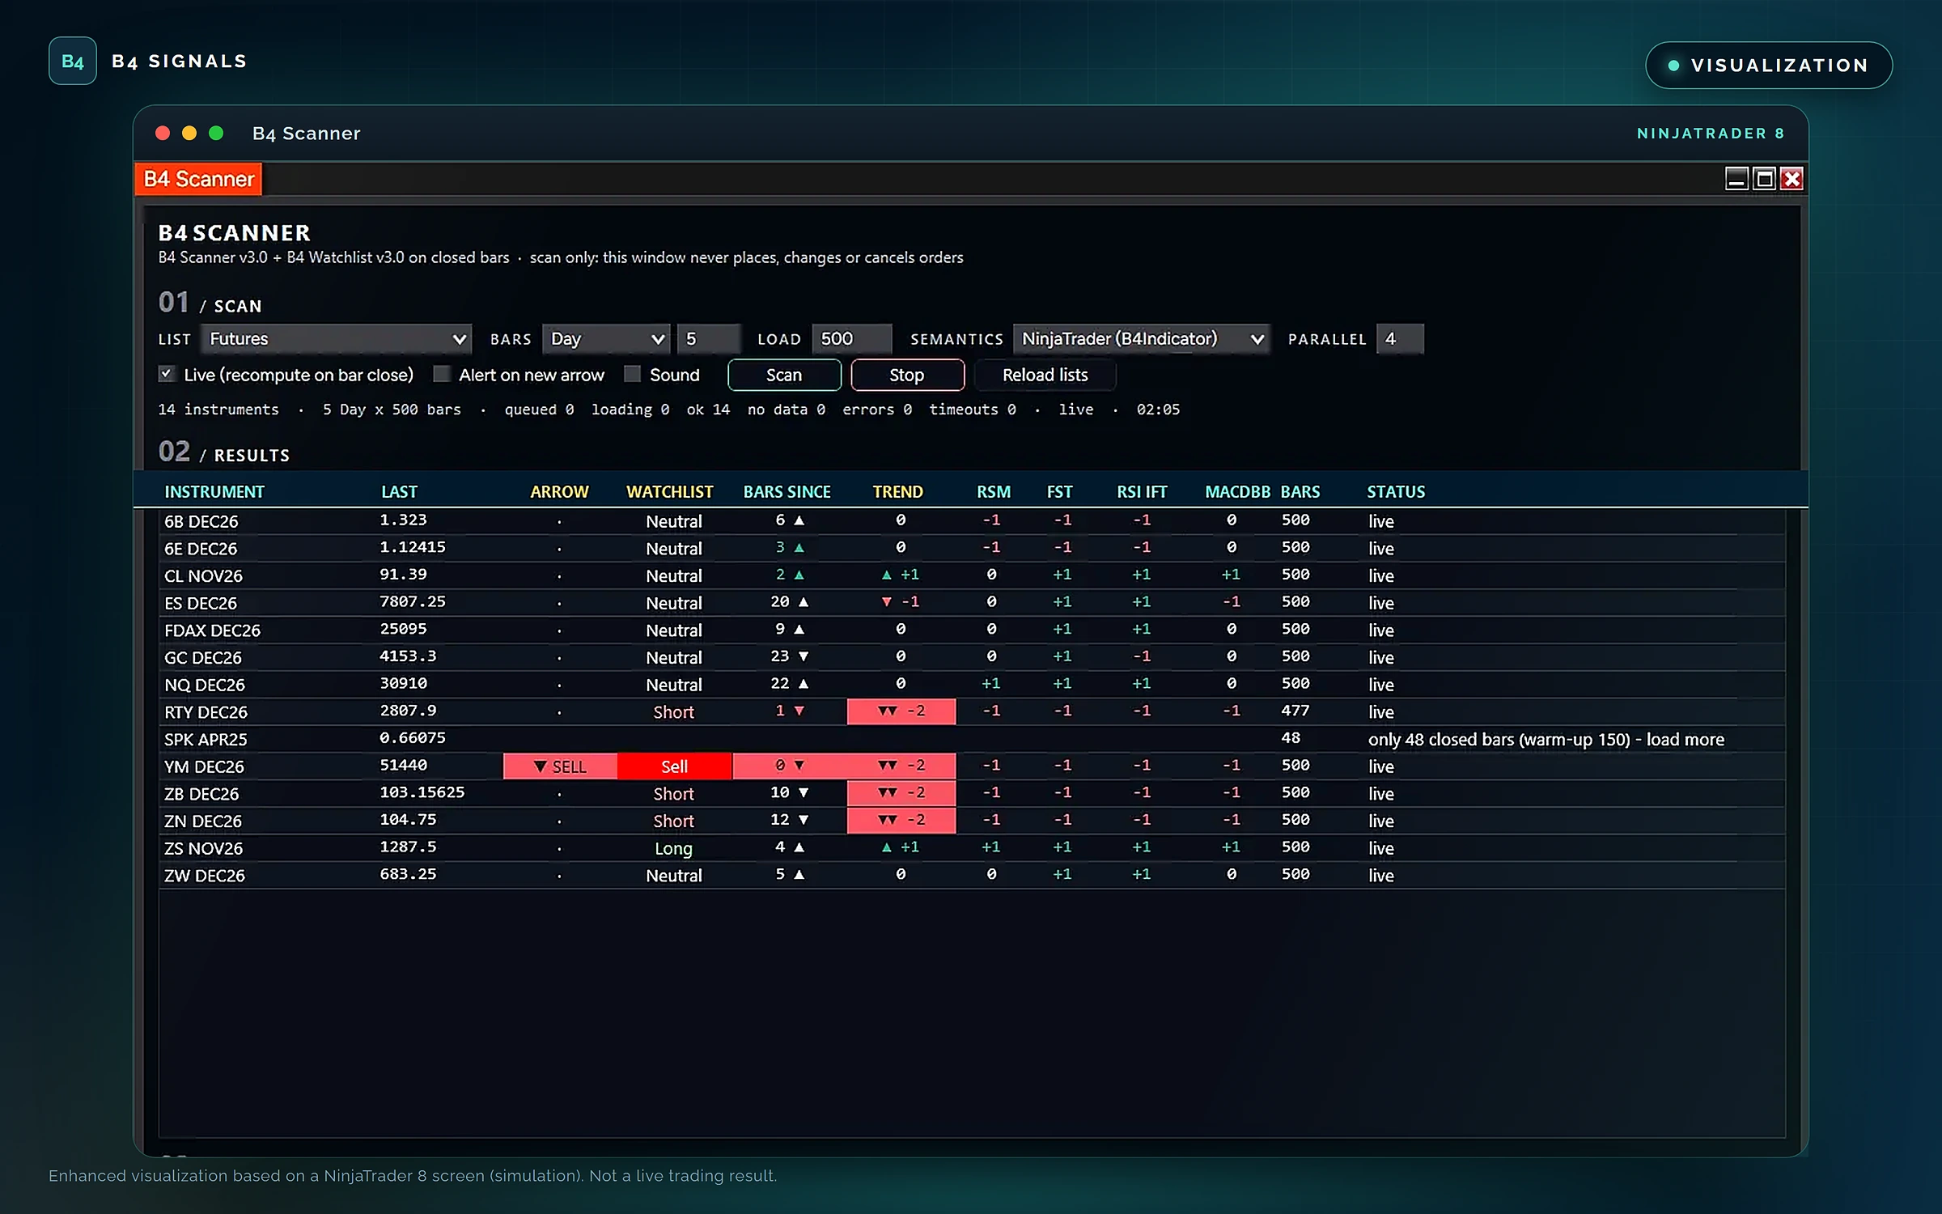Click the bars value field showing 5
The width and height of the screenshot is (1942, 1214).
pyautogui.click(x=709, y=339)
